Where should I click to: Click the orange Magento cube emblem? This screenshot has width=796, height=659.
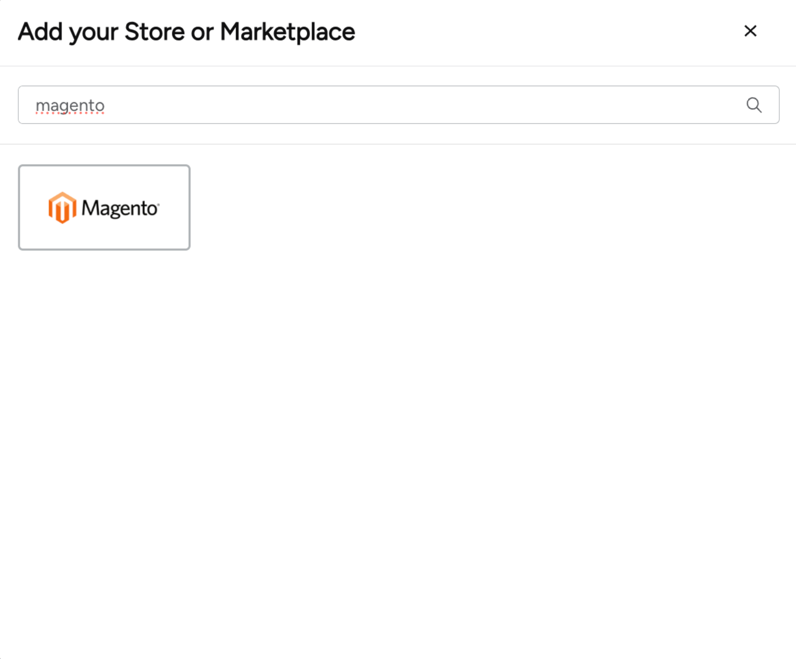coord(63,207)
